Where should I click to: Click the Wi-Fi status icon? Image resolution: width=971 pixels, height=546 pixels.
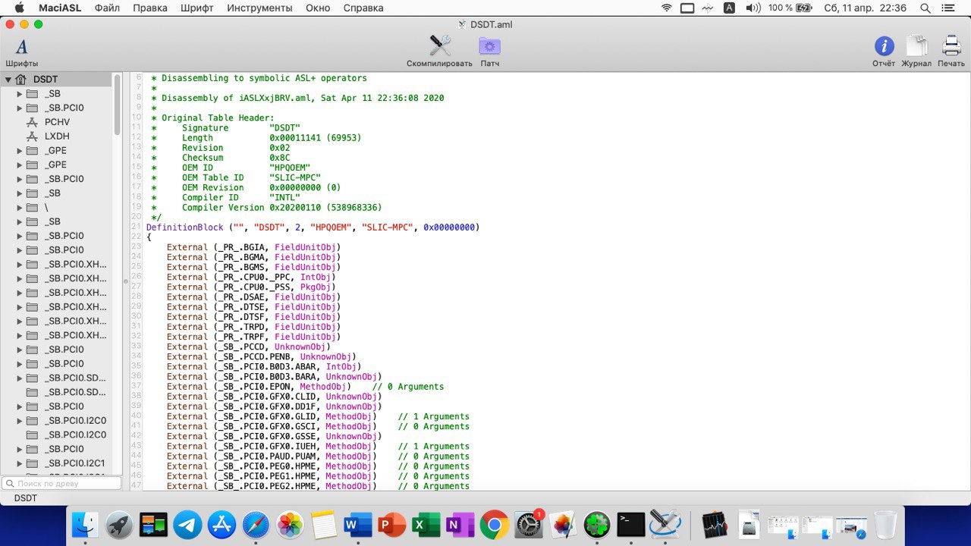click(x=667, y=8)
